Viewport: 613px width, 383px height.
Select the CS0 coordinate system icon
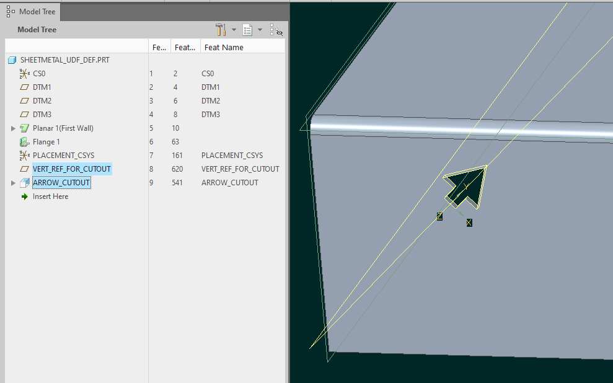tap(24, 74)
